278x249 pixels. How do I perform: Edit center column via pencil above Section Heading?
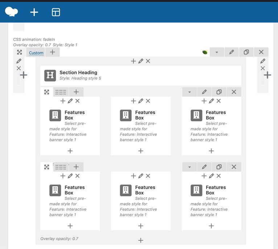[141, 61]
